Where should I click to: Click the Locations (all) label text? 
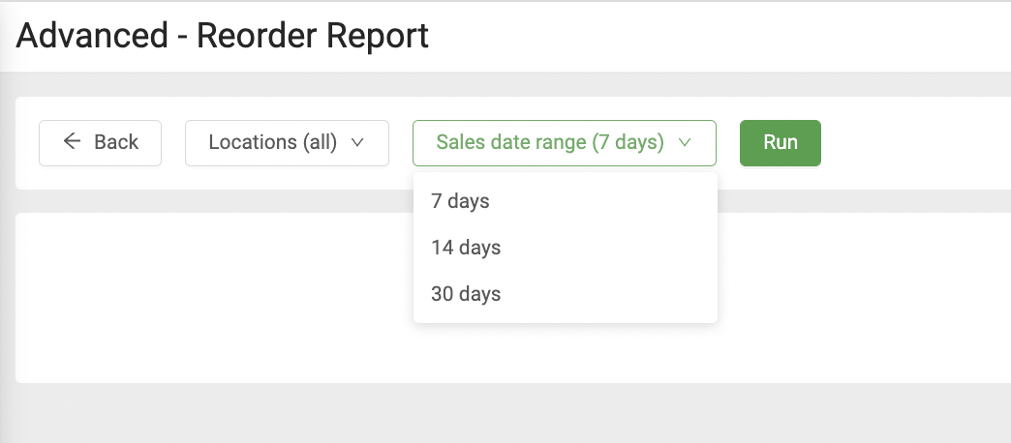pos(272,142)
